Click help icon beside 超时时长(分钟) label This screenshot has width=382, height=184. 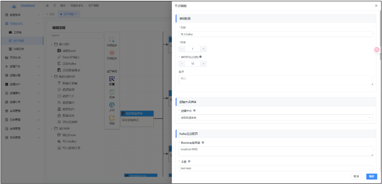(200, 57)
